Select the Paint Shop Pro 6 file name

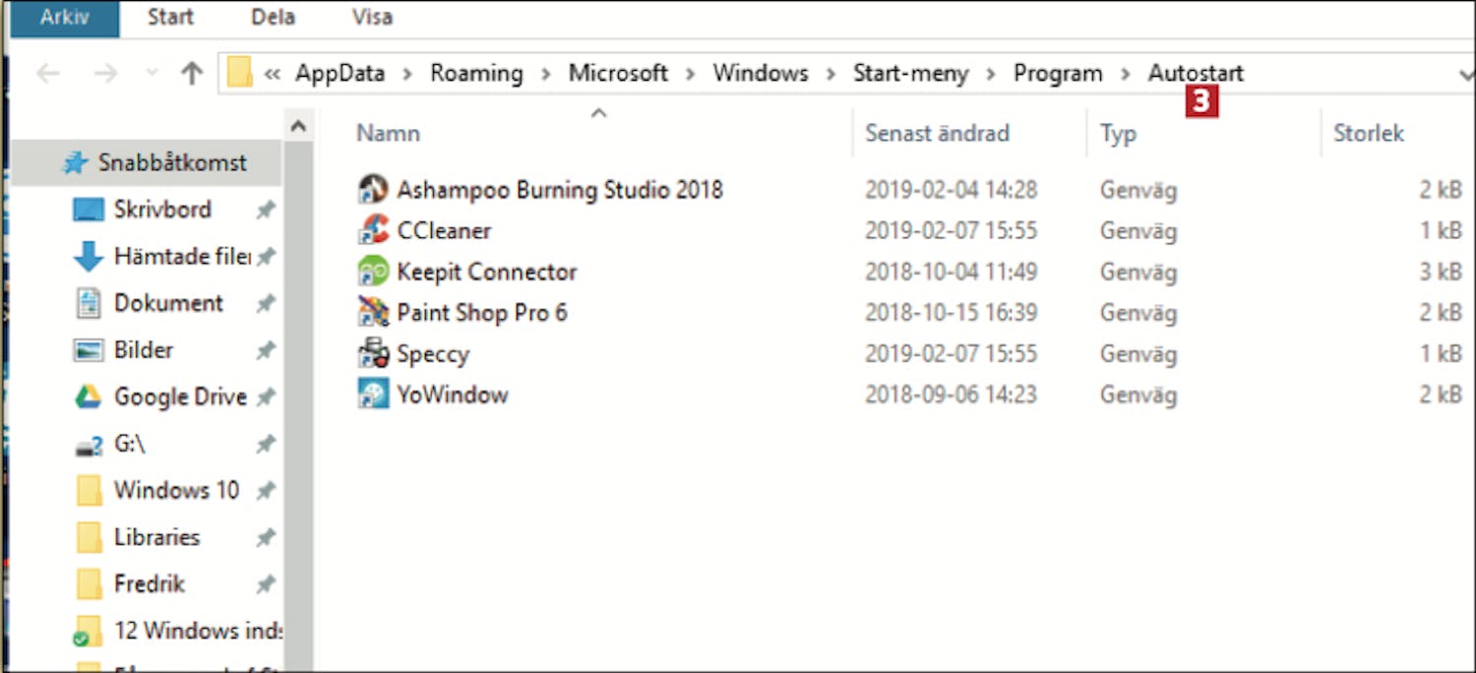point(482,313)
